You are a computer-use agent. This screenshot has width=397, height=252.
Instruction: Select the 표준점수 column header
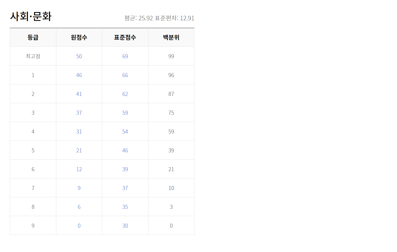[x=125, y=37]
